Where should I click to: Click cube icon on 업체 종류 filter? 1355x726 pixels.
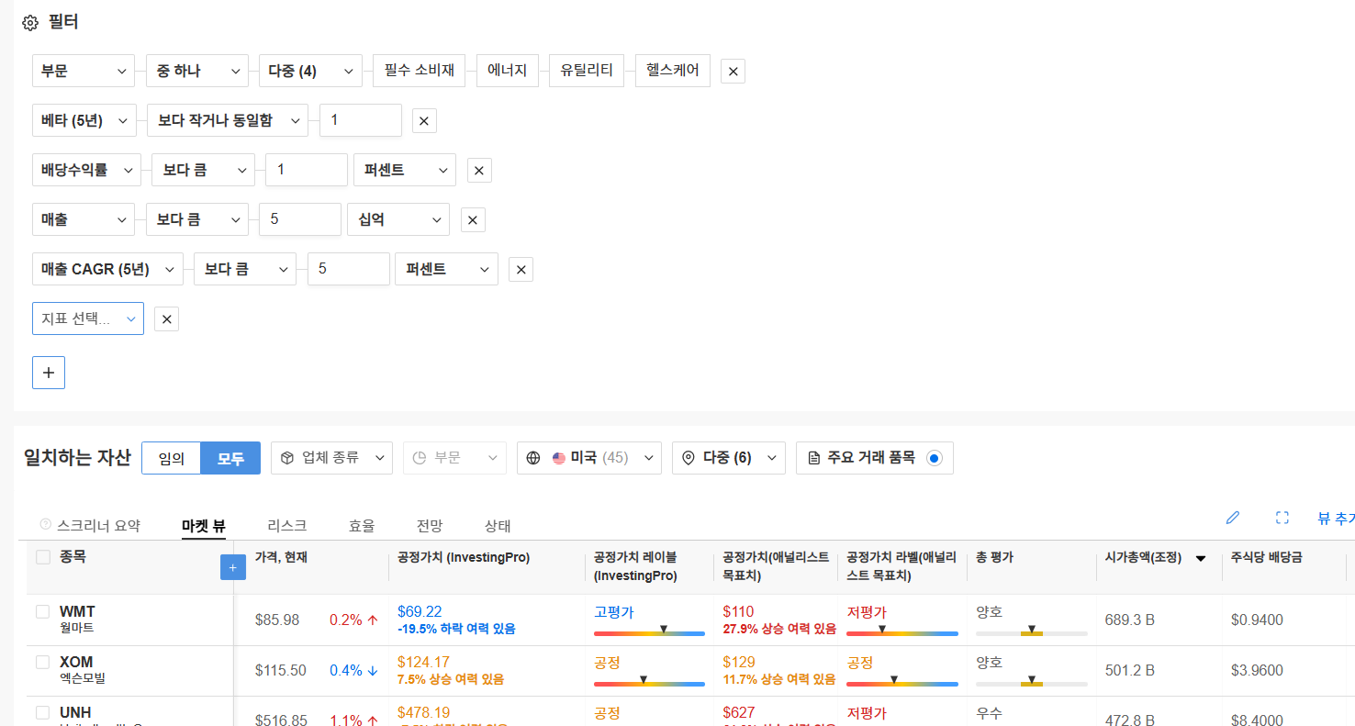point(287,458)
